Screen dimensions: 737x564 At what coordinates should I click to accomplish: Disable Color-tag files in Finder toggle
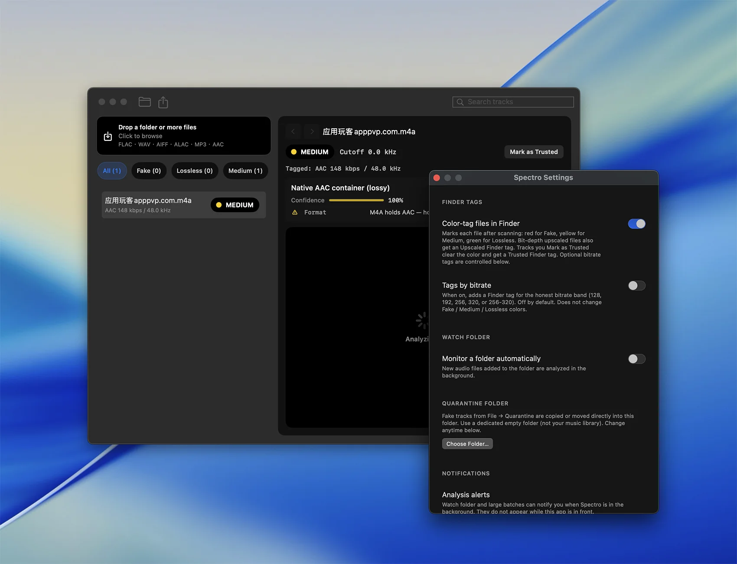[636, 224]
